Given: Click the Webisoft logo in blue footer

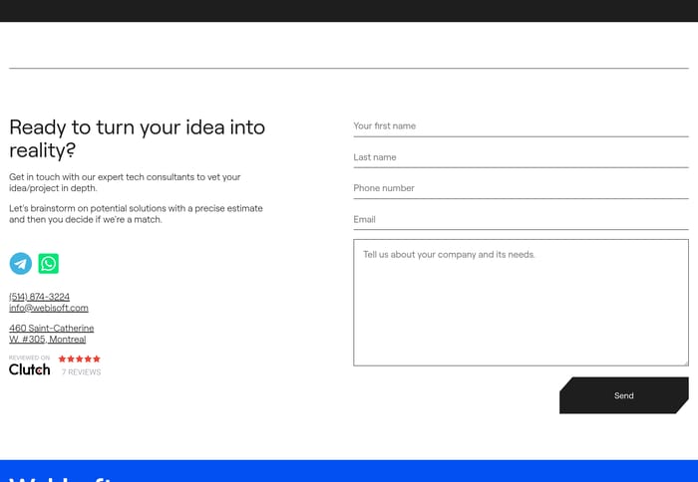Looking at the screenshot, I should (60, 477).
